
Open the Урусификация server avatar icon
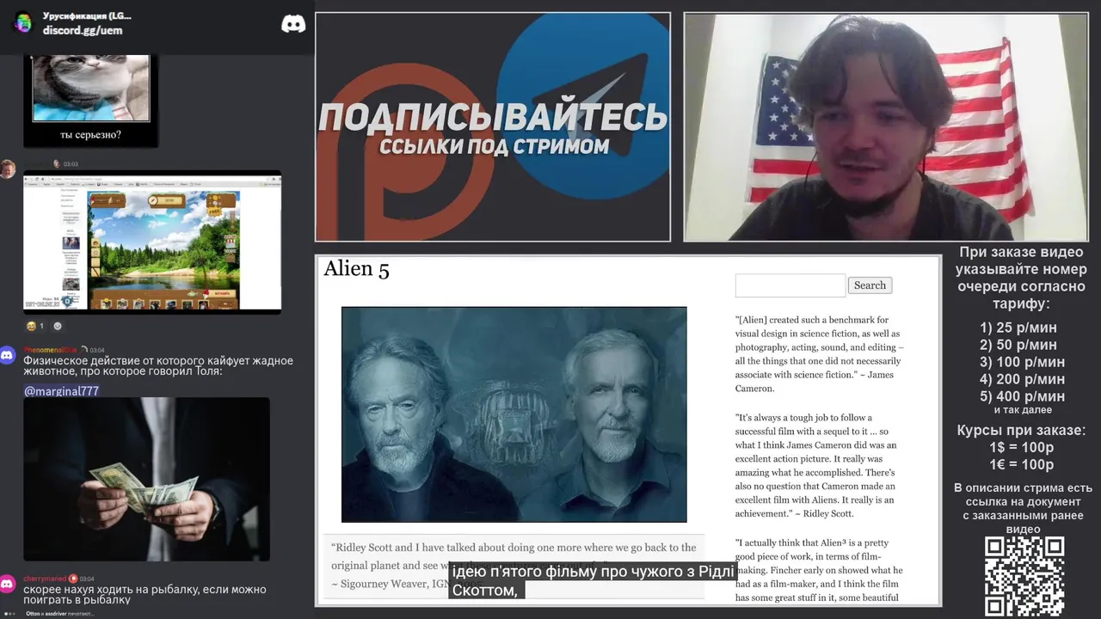23,23
